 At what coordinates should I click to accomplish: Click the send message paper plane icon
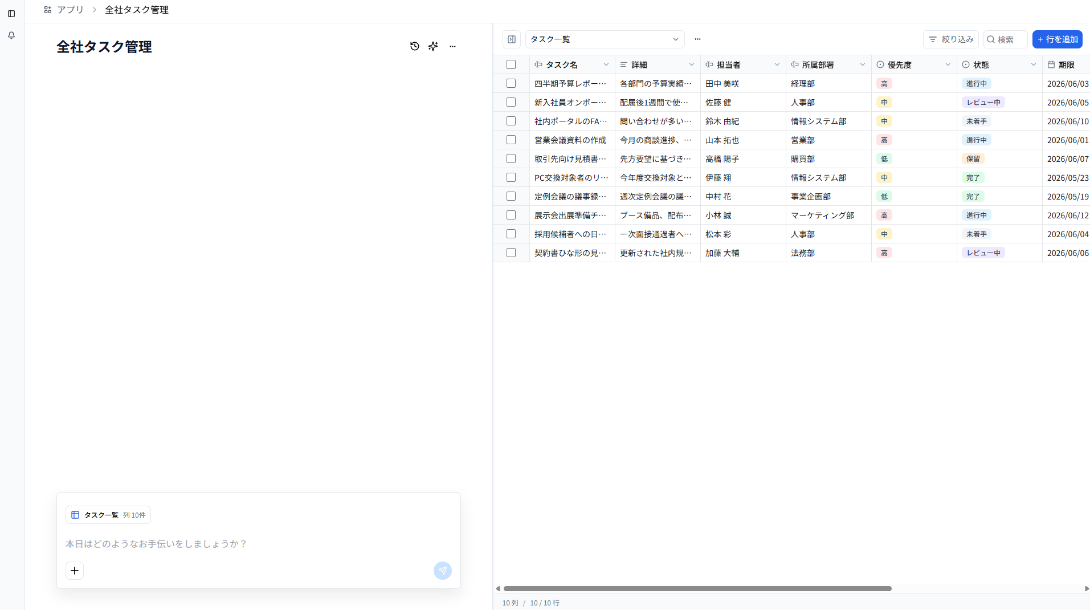(x=443, y=571)
